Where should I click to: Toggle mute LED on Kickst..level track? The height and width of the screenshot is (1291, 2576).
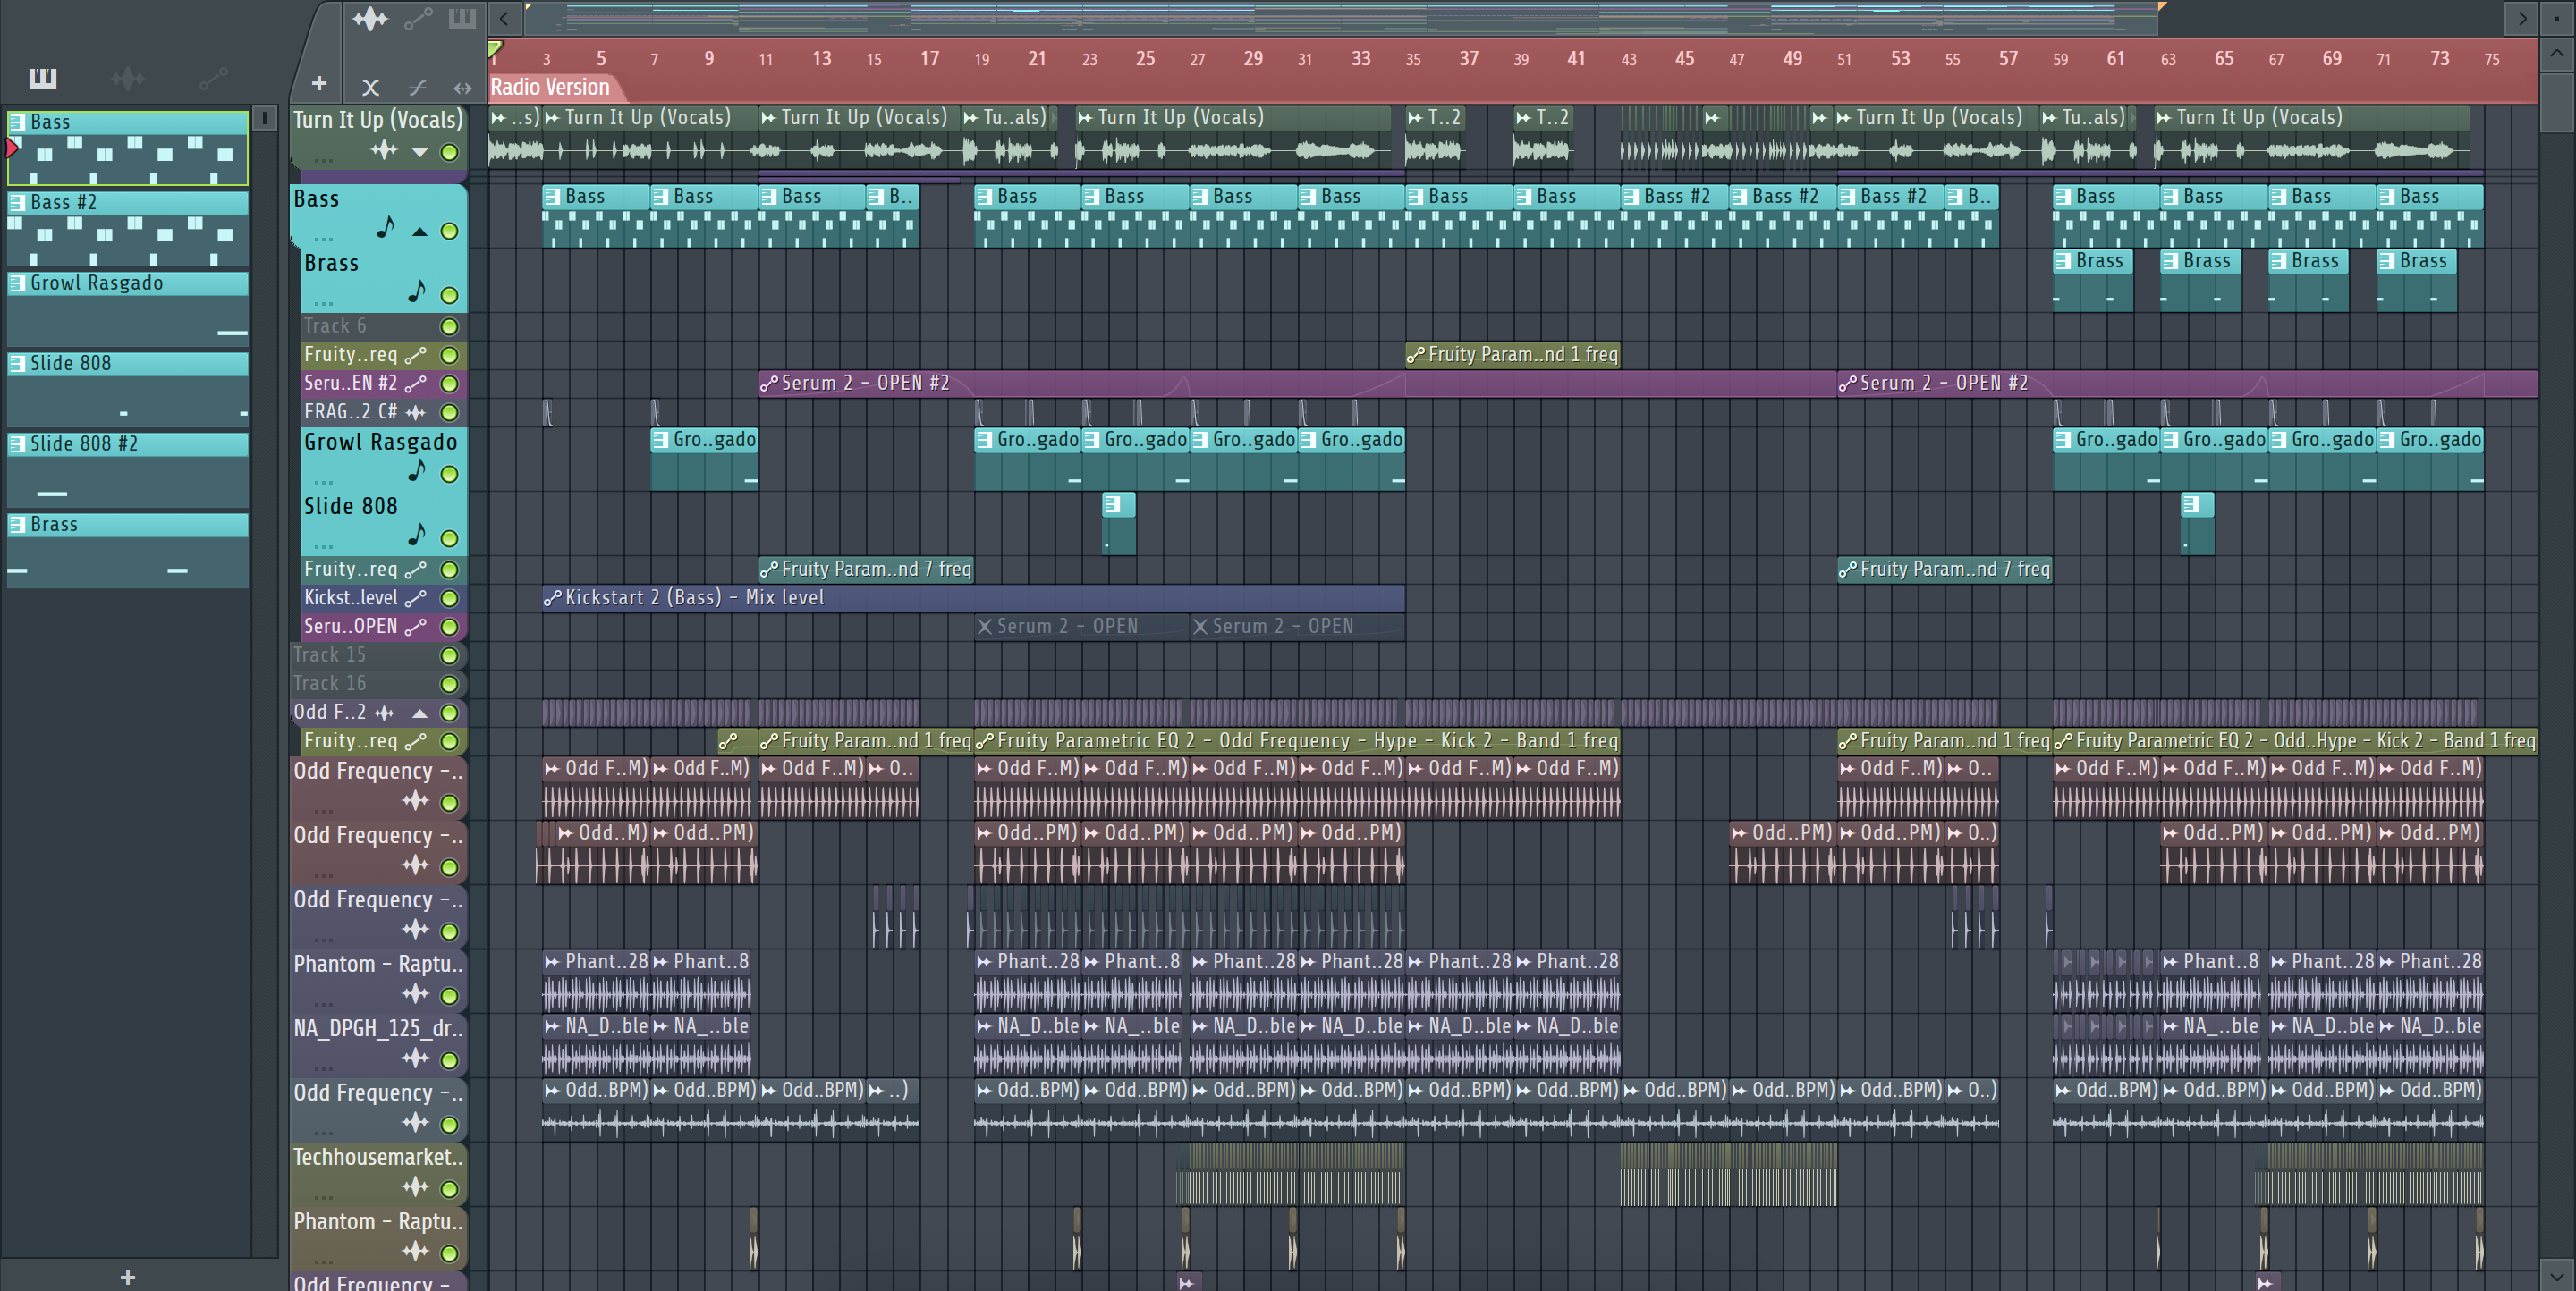[450, 598]
